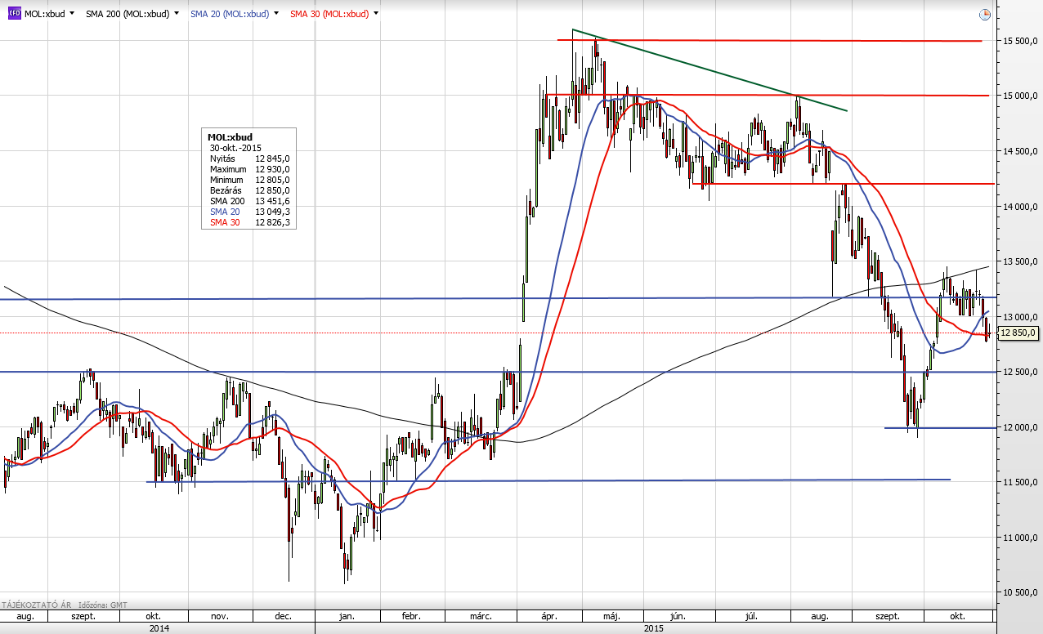
Task: Click the dec. month on time axis
Action: (284, 616)
